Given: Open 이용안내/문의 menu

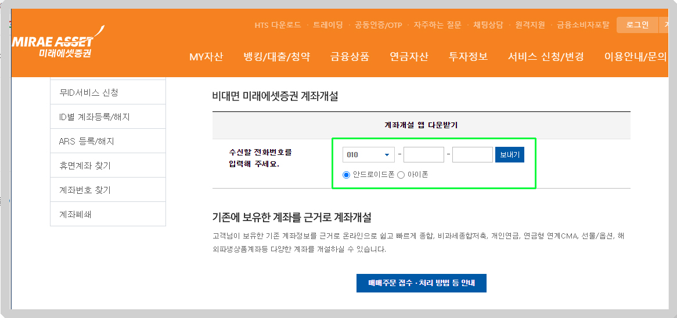Looking at the screenshot, I should pos(636,56).
